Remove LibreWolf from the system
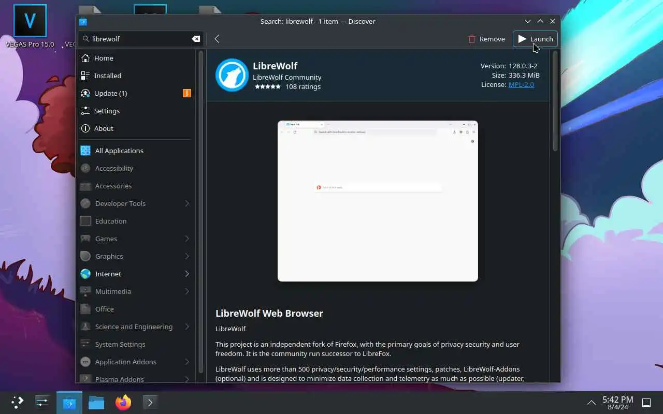This screenshot has width=663, height=414. tap(486, 39)
